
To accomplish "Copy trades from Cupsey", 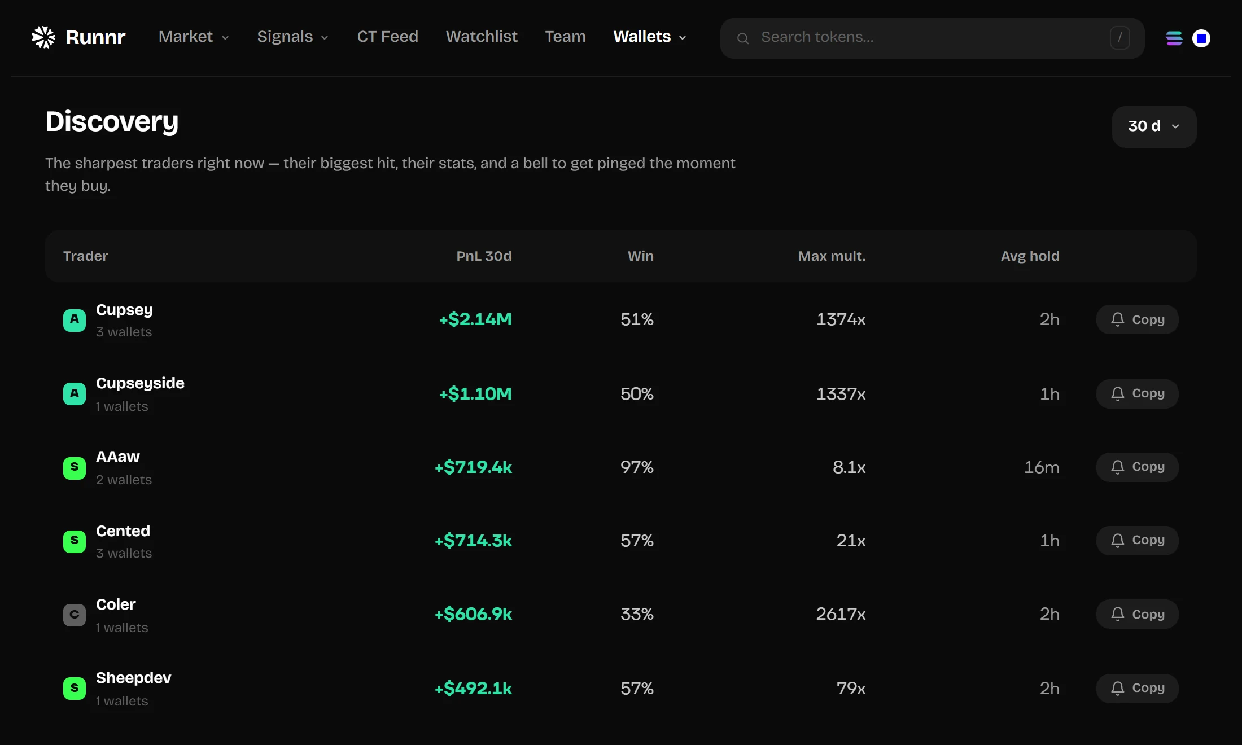I will coord(1137,319).
